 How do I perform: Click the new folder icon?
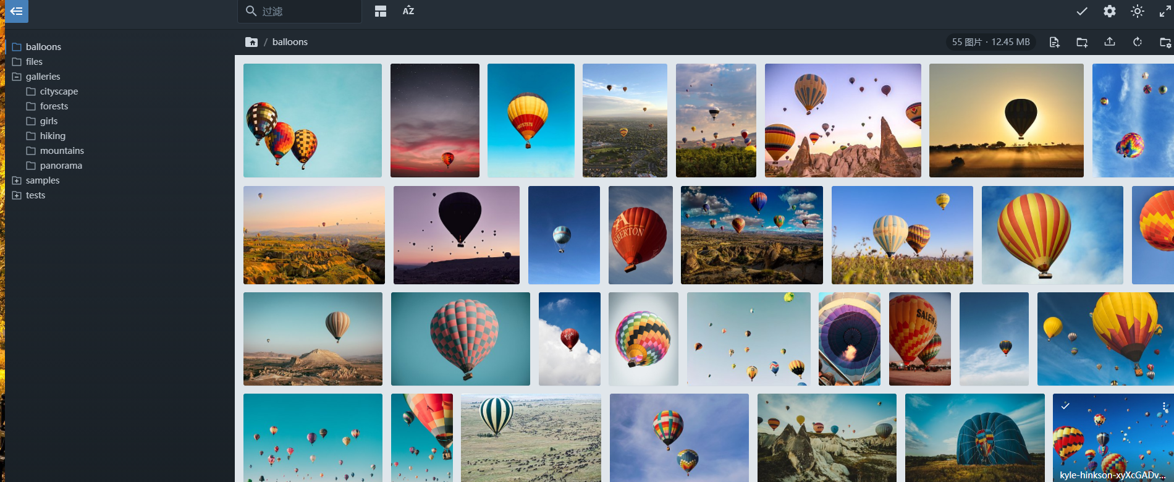[1082, 42]
